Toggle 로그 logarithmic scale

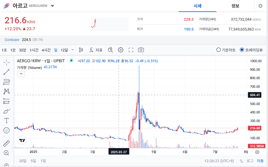point(250,161)
